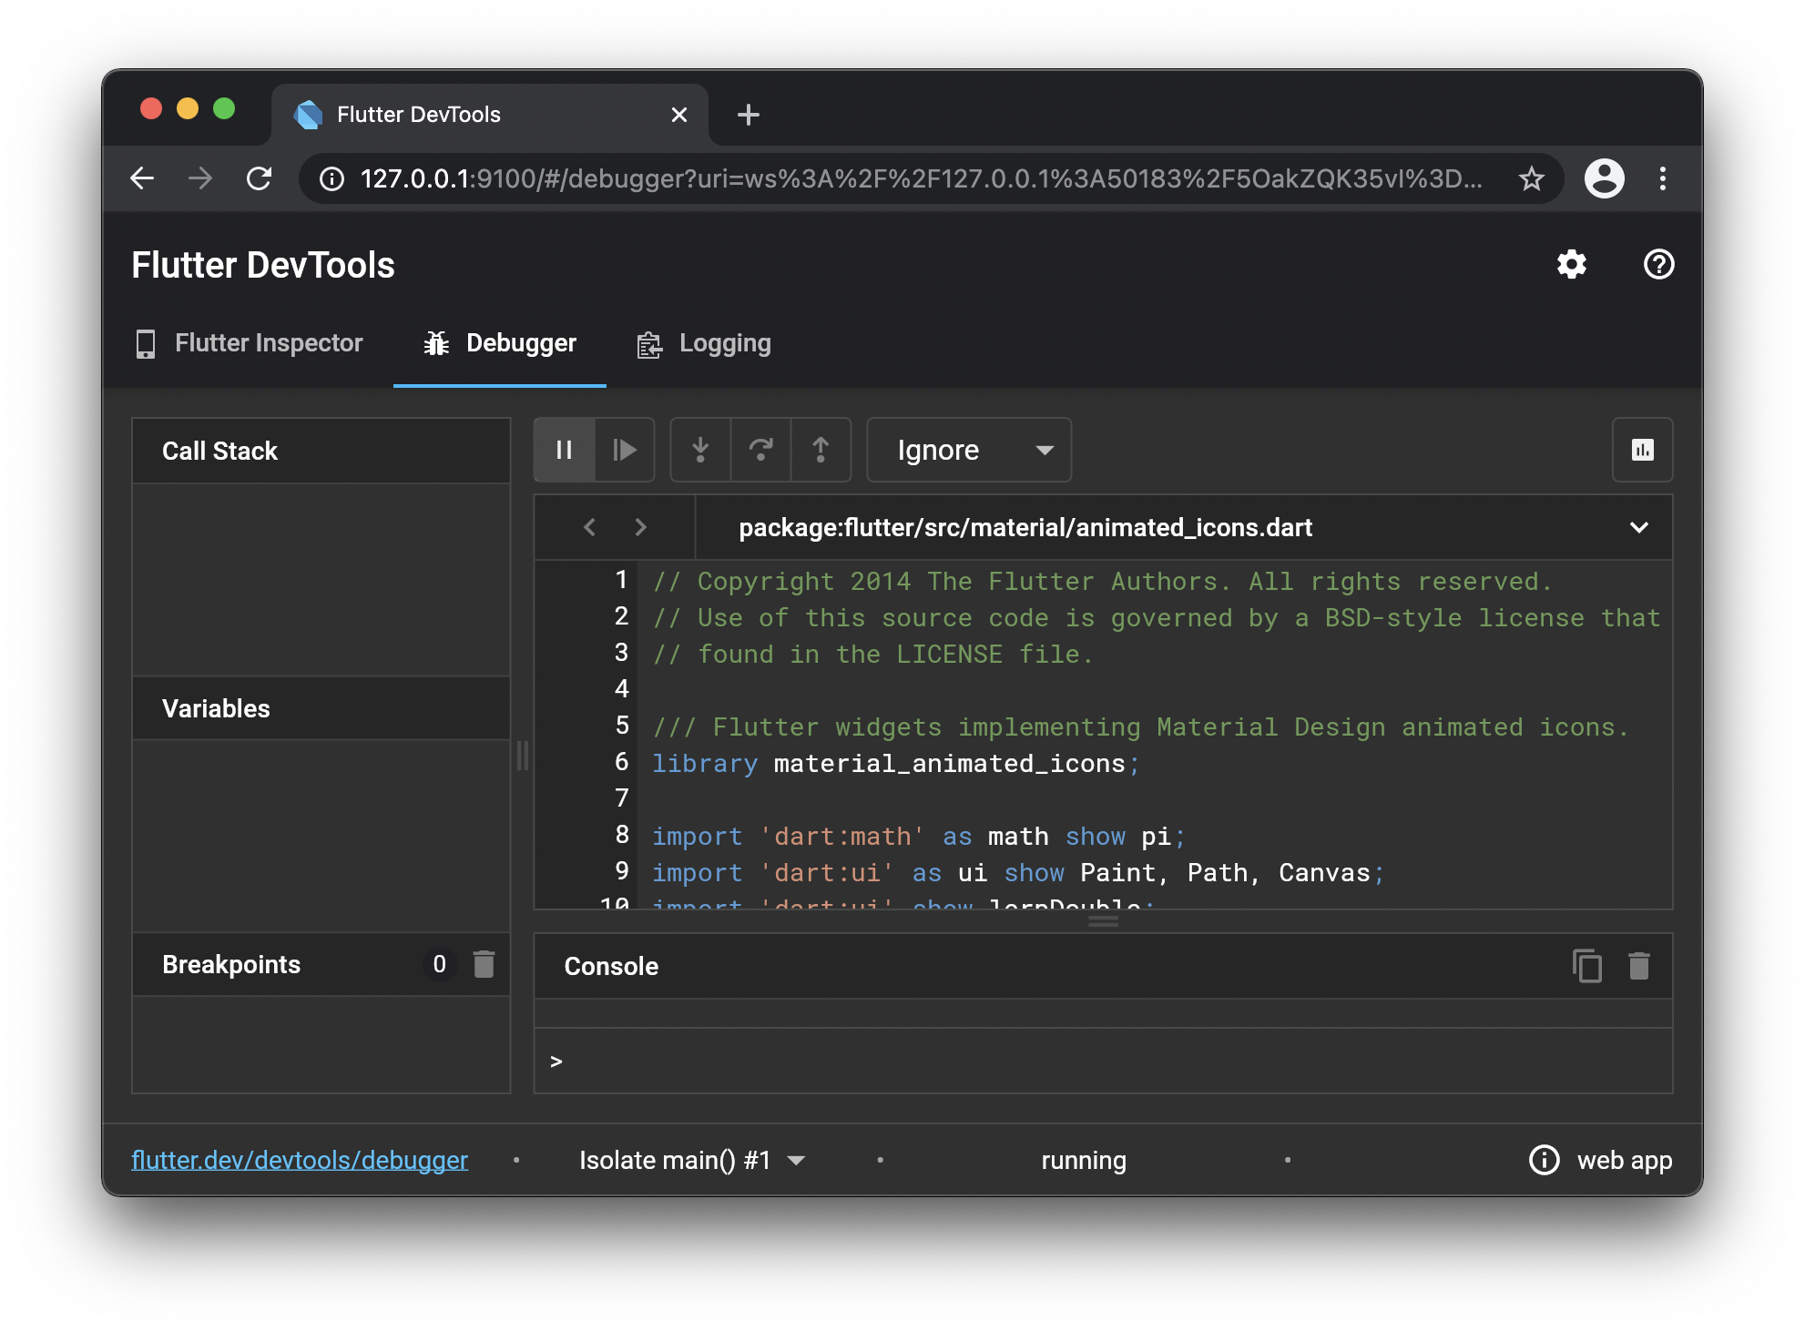Open the browser three-dot menu

click(1662, 178)
